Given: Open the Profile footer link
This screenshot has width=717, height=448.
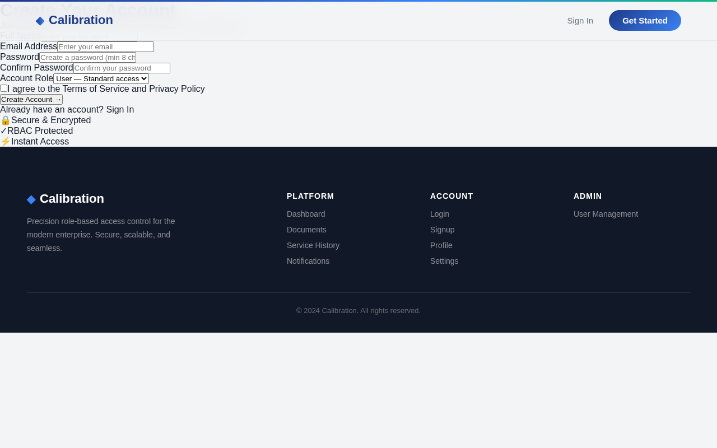Looking at the screenshot, I should 441,245.
